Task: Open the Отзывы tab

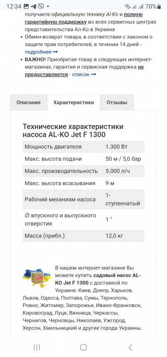Action: [117, 103]
